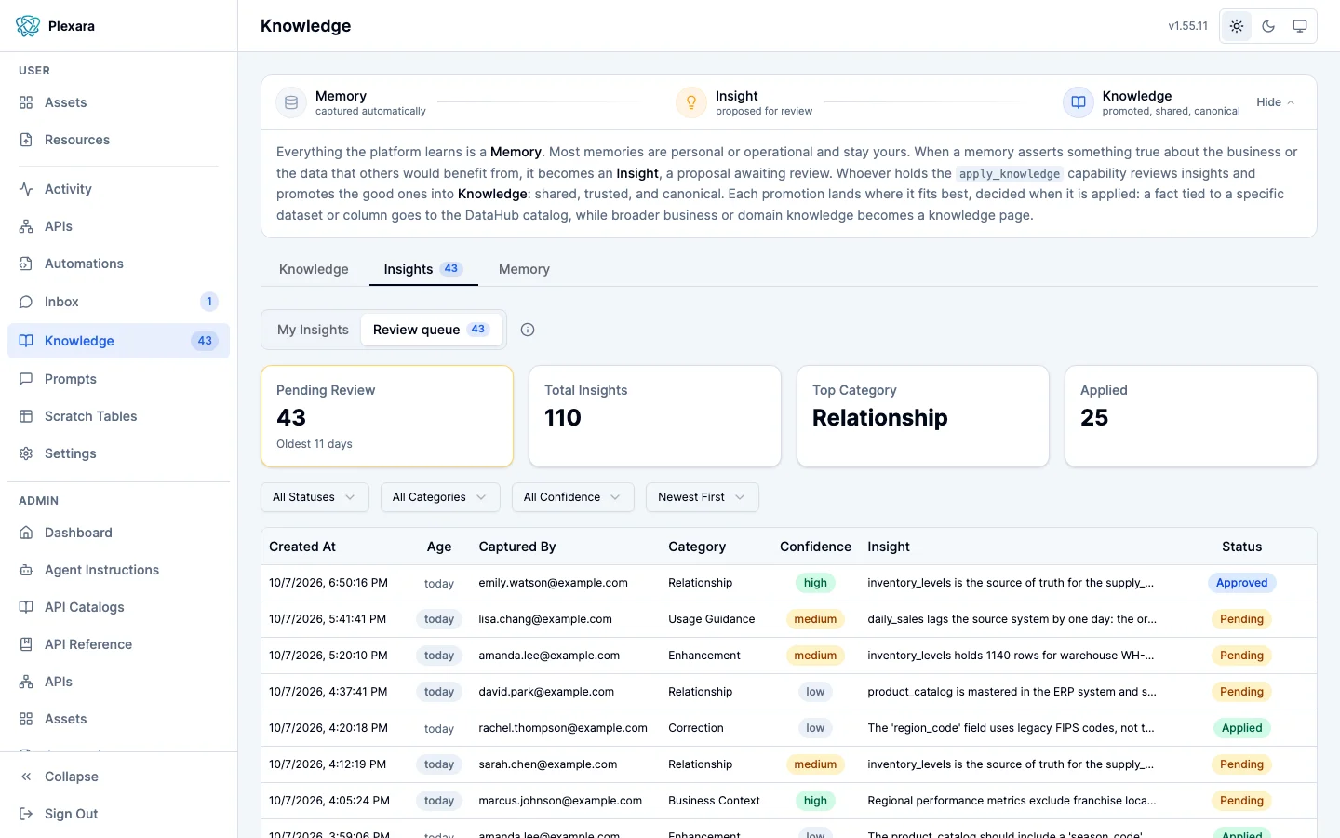Image resolution: width=1340 pixels, height=838 pixels.
Task: Click the Created At column header
Action: (x=302, y=547)
